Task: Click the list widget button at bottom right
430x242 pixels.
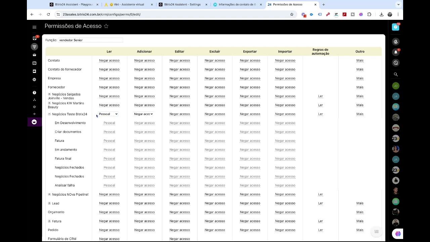Action: click(x=377, y=232)
